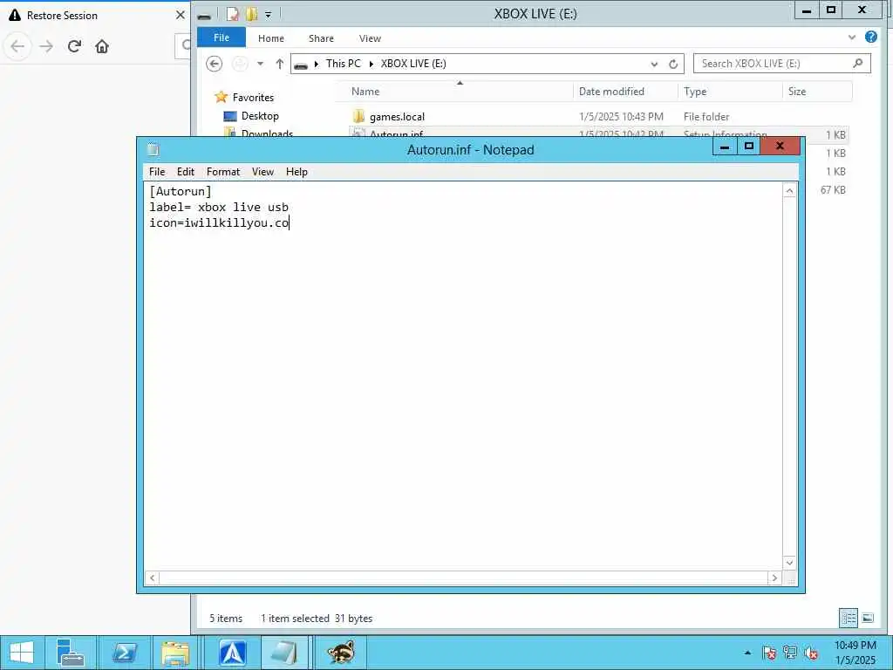Image resolution: width=893 pixels, height=670 pixels.
Task: Click inside the Notepad text area
Action: pos(463,375)
